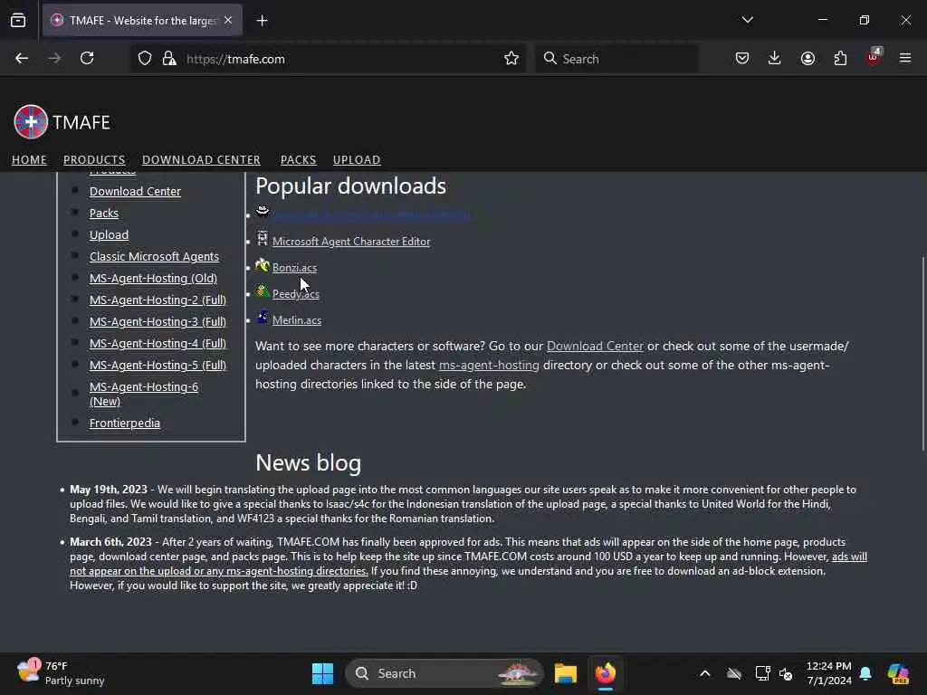Open Microsoft Agent Character Editor link
The image size is (927, 695).
pyautogui.click(x=351, y=241)
